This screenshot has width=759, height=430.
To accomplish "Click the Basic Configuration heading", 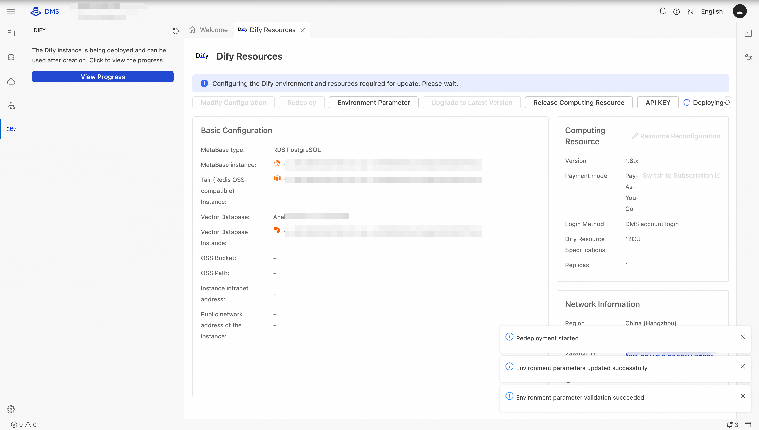I will coord(236,130).
